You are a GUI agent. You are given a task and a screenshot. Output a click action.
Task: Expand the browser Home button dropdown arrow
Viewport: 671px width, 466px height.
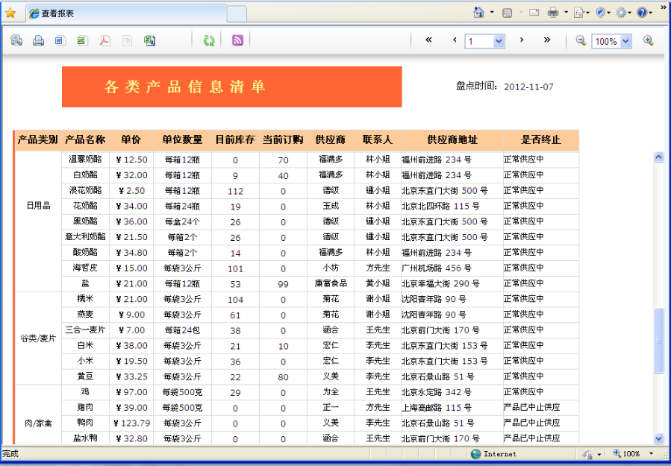pos(492,13)
